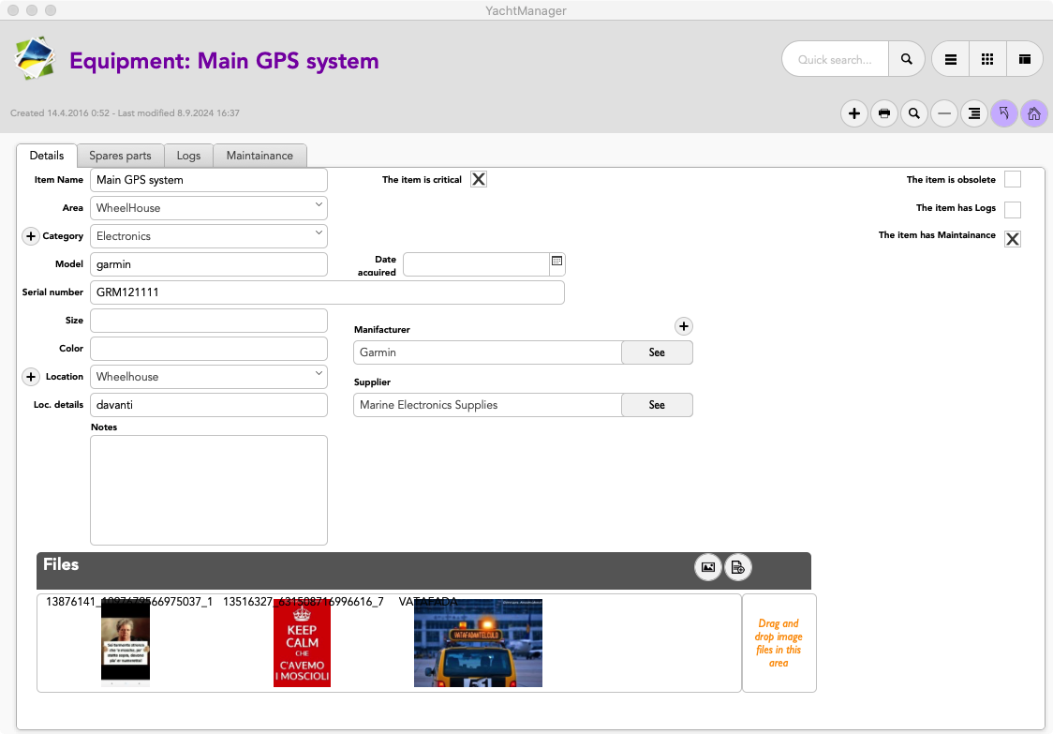Click the add document icon in Files header

(738, 566)
